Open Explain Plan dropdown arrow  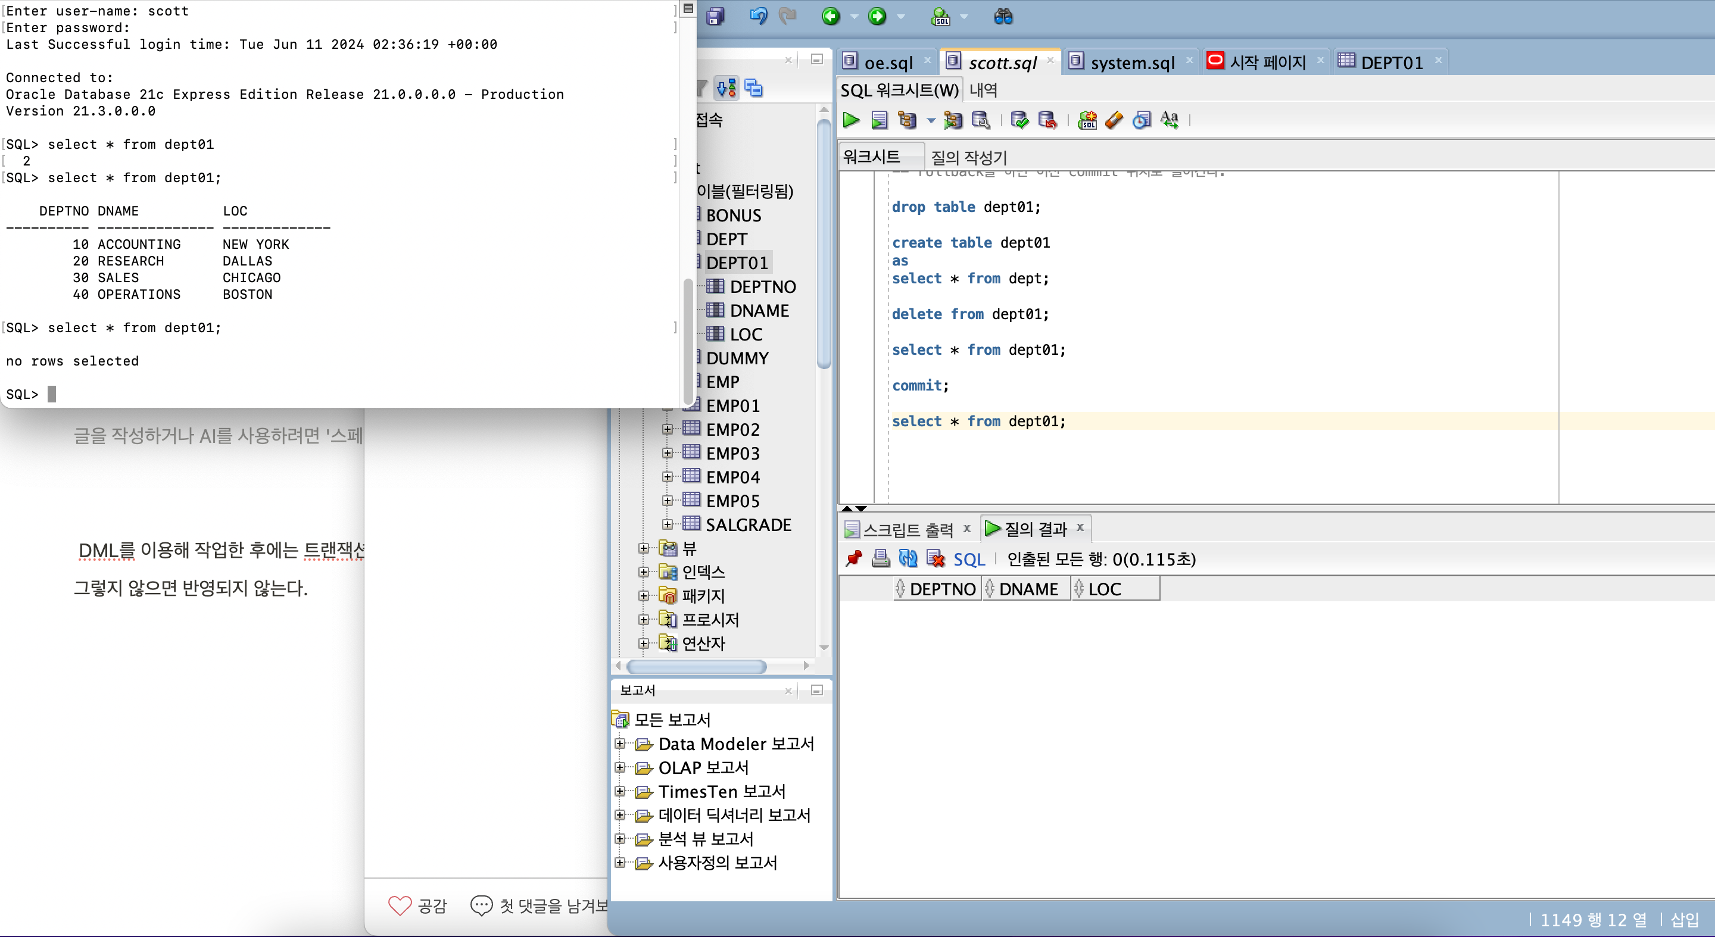click(x=931, y=120)
